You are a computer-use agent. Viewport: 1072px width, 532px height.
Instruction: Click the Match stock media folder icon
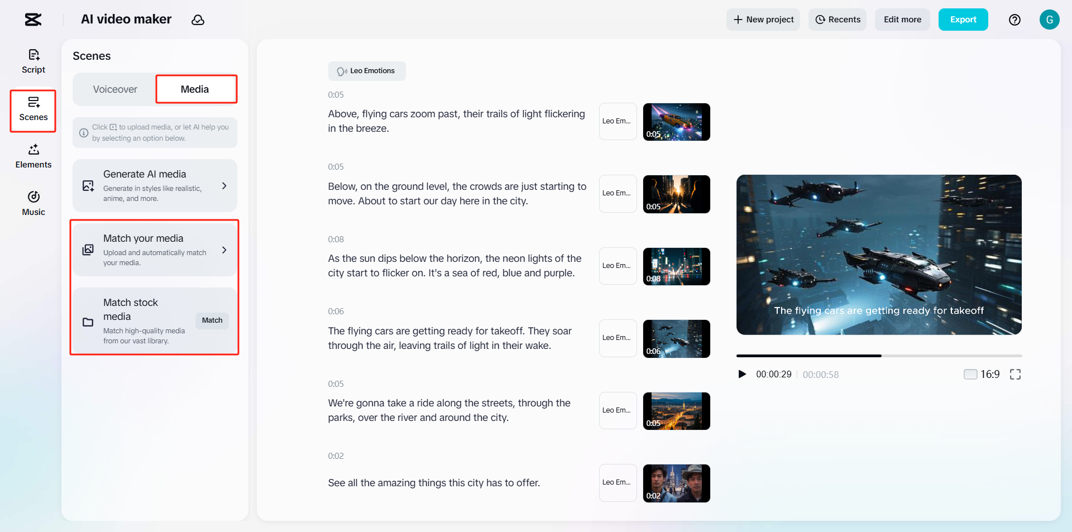pos(88,322)
